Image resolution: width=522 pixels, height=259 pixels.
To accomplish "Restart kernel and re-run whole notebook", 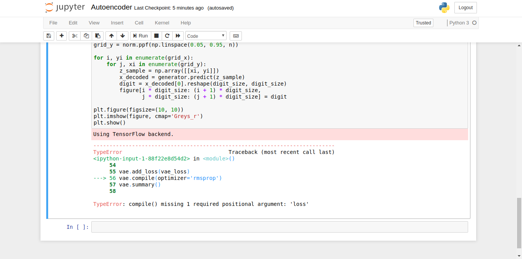I will point(178,36).
